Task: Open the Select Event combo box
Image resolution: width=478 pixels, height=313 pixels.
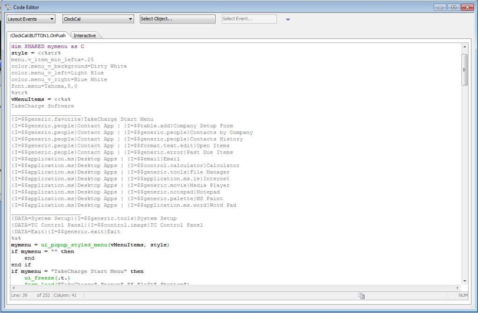Action: pyautogui.click(x=249, y=19)
